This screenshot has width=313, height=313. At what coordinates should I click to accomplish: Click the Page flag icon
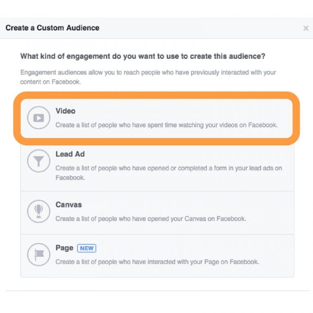click(x=38, y=255)
